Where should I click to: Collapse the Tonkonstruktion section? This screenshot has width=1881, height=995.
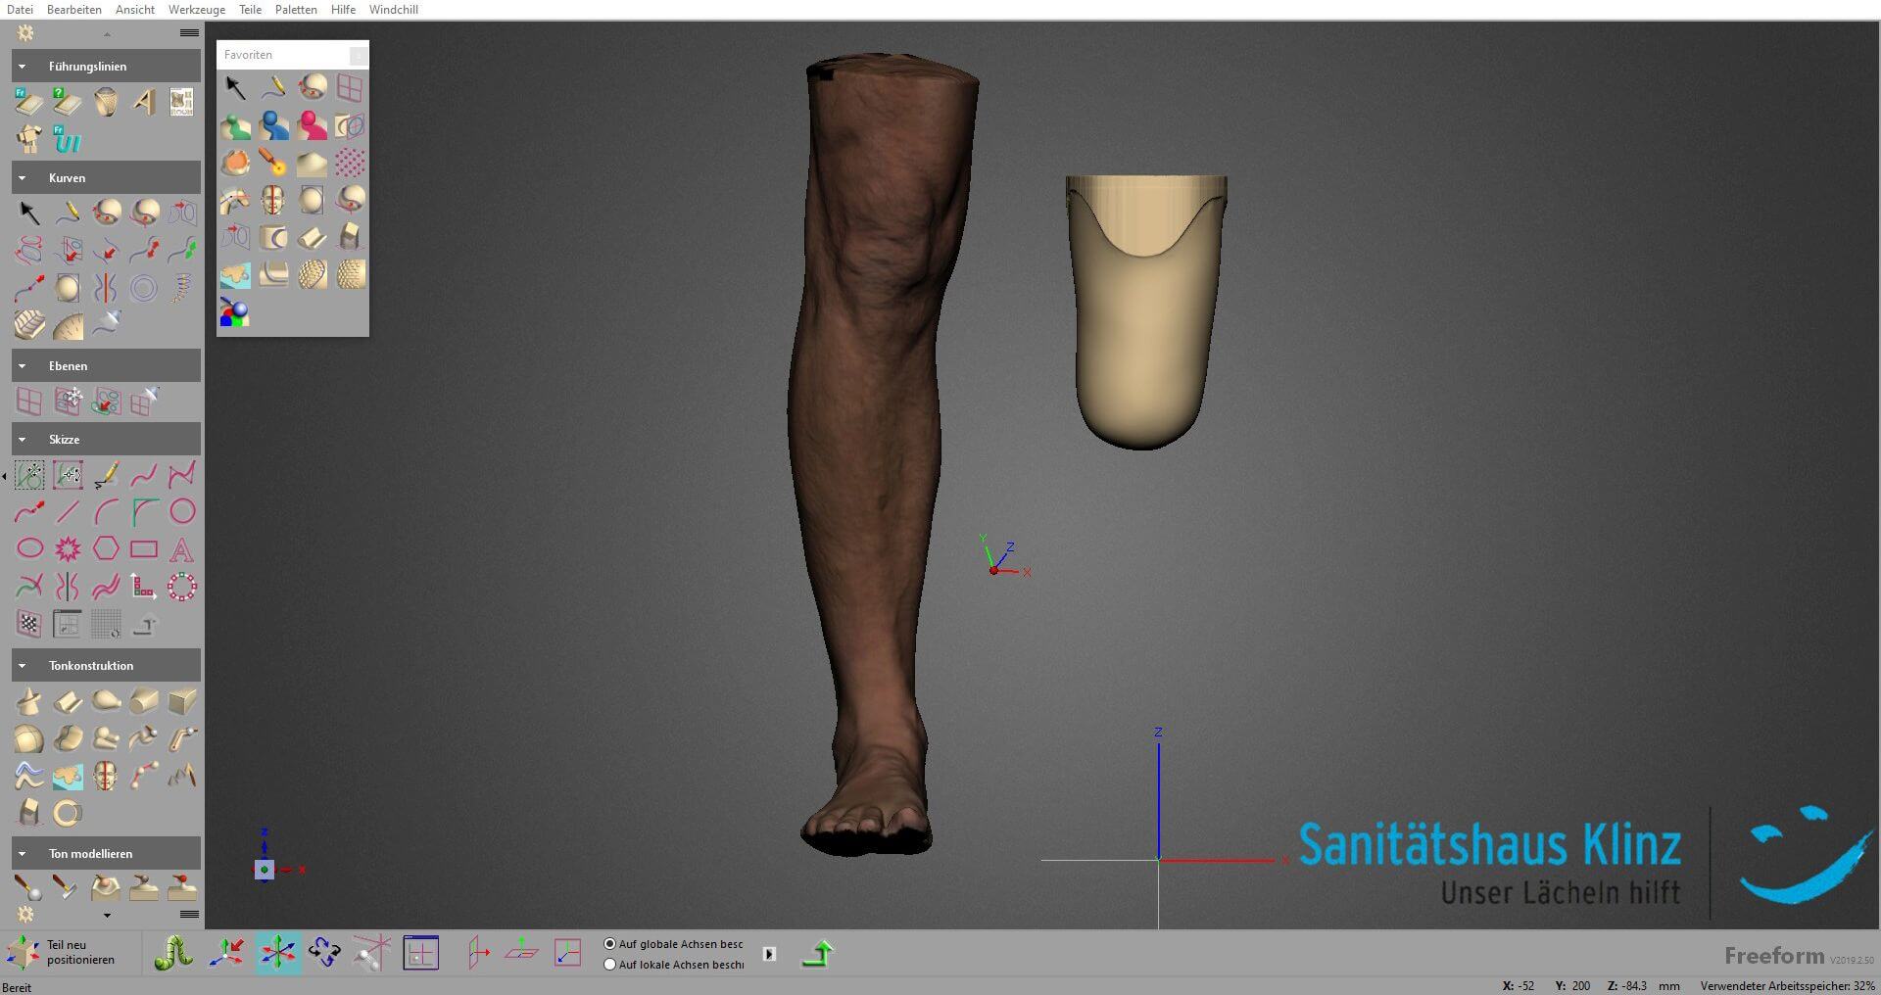click(x=23, y=666)
